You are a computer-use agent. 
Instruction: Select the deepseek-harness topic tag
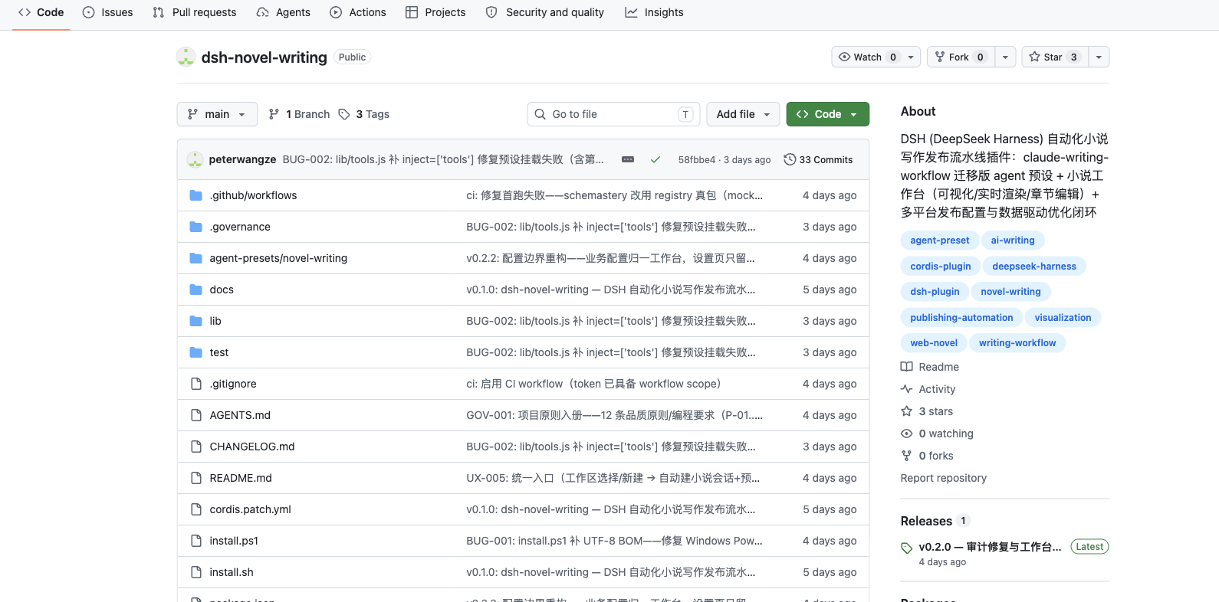click(x=1033, y=267)
